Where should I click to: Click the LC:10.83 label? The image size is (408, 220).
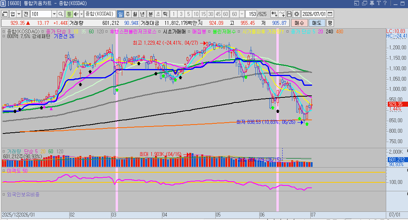click(x=396, y=31)
